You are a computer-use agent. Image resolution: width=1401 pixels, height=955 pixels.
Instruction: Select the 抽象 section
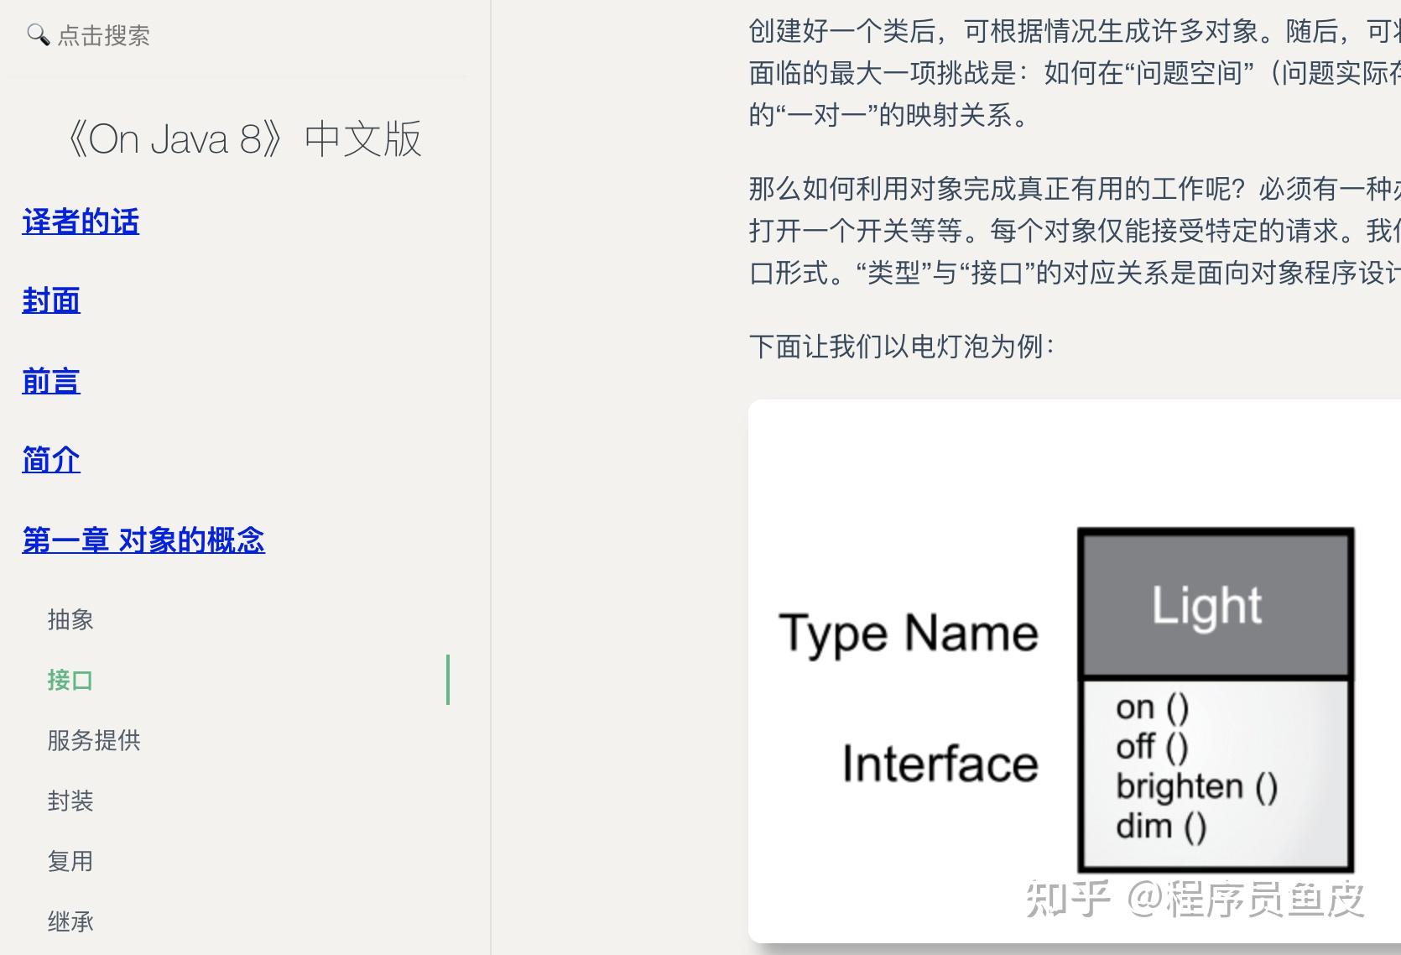pos(70,619)
